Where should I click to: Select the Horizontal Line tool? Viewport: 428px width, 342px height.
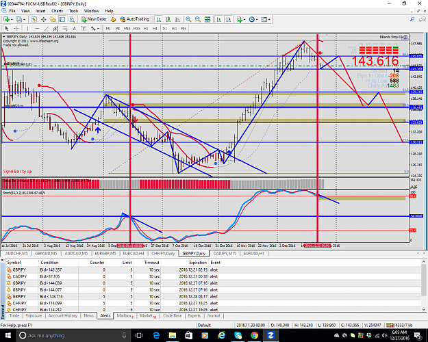pyautogui.click(x=37, y=28)
